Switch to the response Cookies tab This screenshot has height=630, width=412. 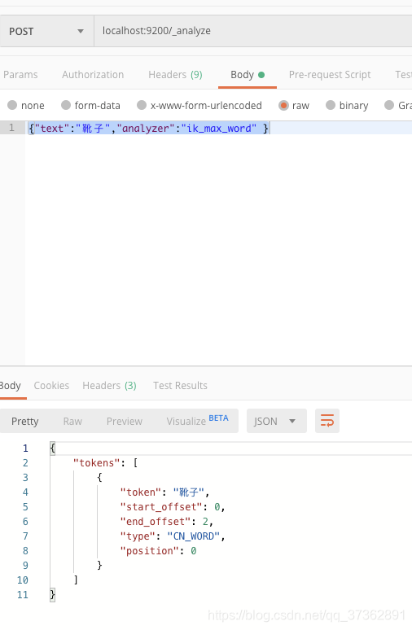(51, 386)
